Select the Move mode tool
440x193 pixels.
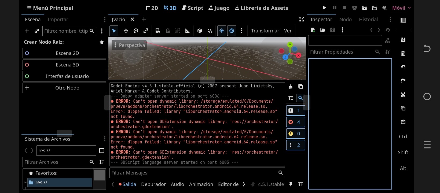[x=126, y=31]
